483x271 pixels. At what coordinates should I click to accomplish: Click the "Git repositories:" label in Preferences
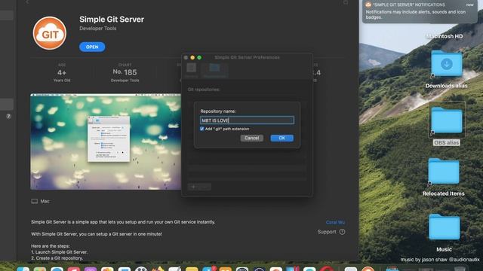pyautogui.click(x=204, y=90)
